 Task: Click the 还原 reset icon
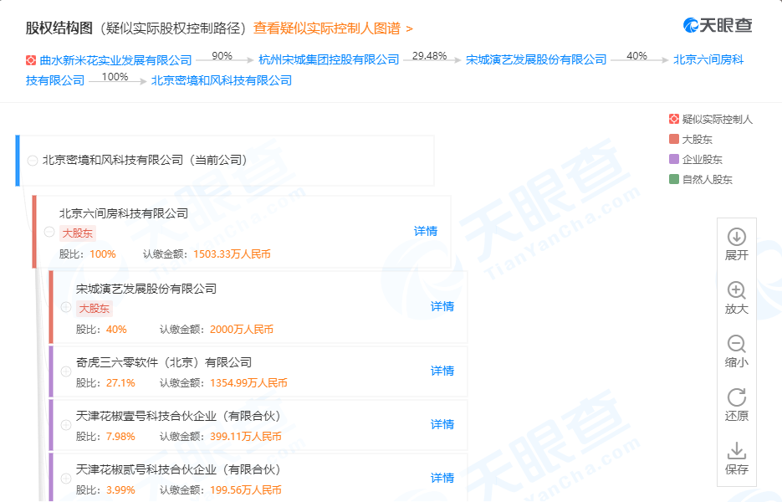point(737,397)
